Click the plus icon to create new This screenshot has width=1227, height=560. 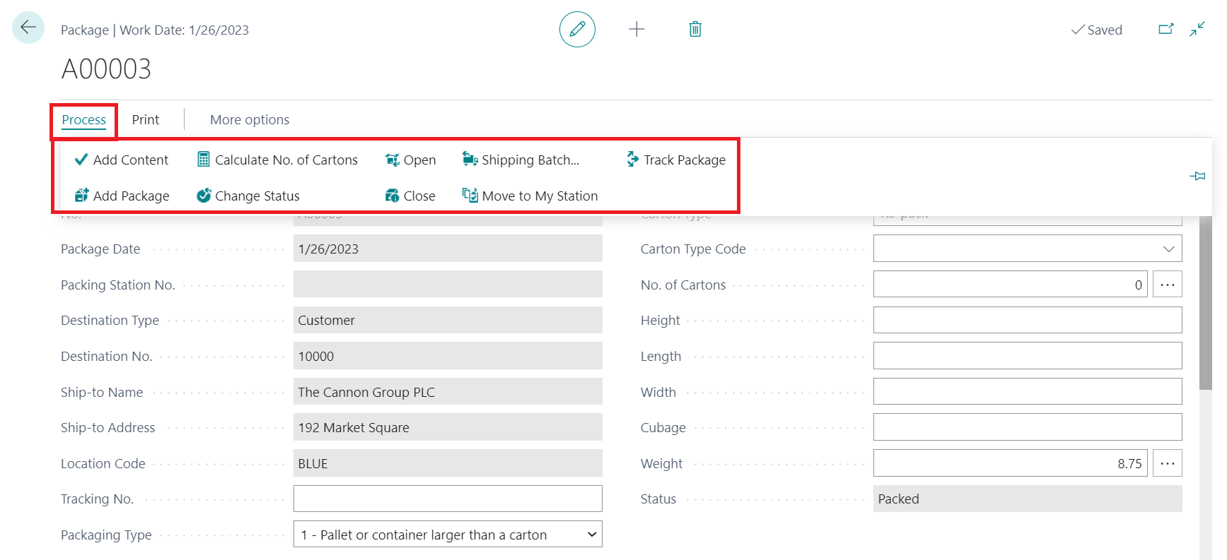click(x=636, y=30)
